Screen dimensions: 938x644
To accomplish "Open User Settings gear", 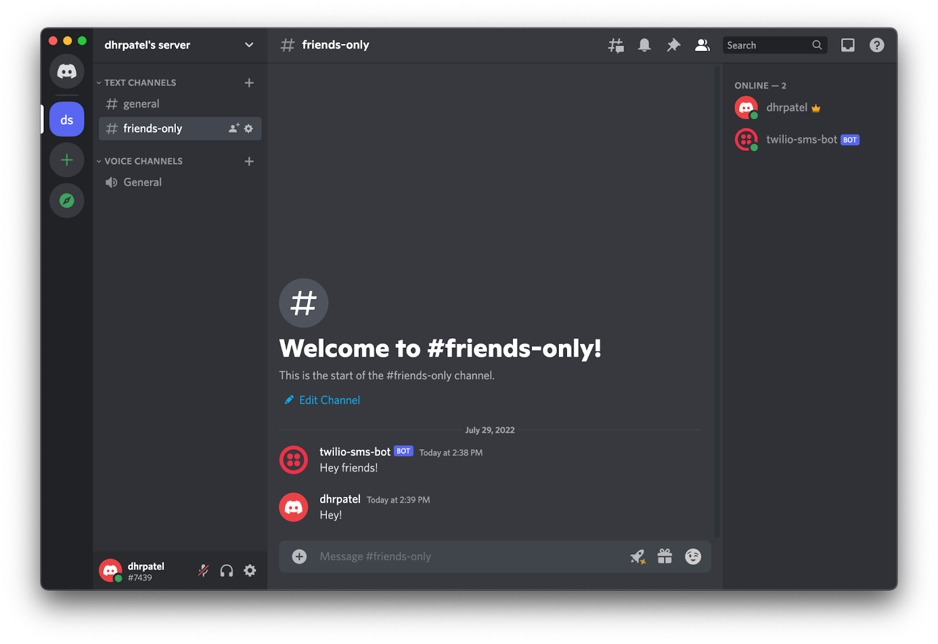I will 250,571.
